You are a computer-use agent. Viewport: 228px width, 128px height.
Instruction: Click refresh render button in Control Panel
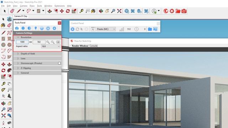tap(77, 29)
